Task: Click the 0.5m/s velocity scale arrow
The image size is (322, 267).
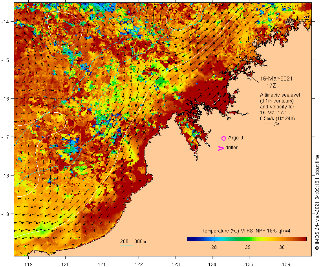Action: (272, 124)
